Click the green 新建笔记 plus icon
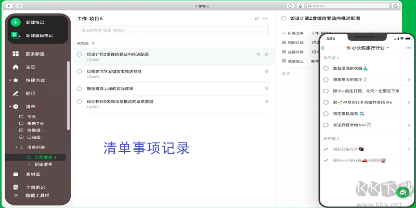 (16, 22)
